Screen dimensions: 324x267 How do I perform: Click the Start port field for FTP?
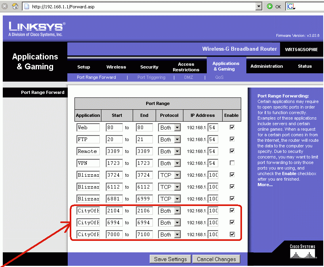114,139
